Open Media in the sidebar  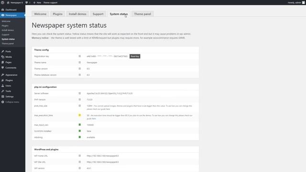pos(9,57)
